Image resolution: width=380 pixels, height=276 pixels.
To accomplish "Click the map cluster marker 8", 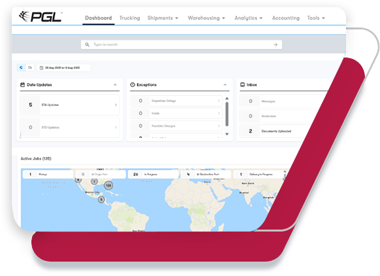I will tap(78, 180).
